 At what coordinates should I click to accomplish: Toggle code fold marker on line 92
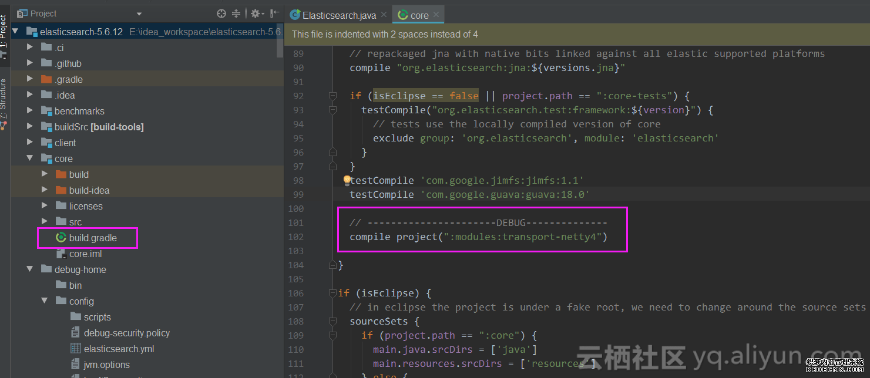[x=332, y=96]
